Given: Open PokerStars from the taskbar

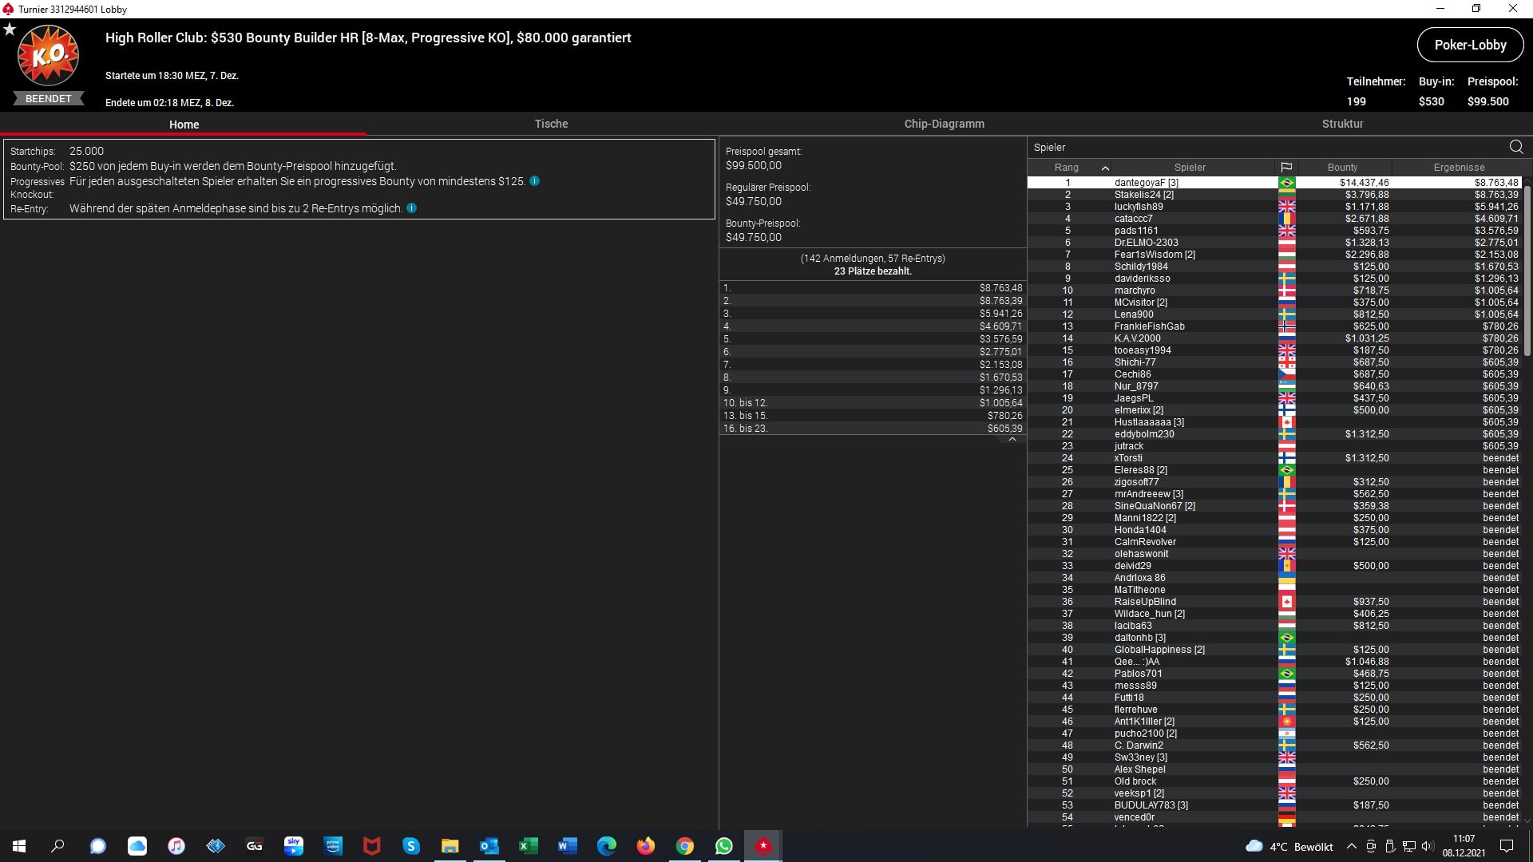Looking at the screenshot, I should pyautogui.click(x=763, y=846).
